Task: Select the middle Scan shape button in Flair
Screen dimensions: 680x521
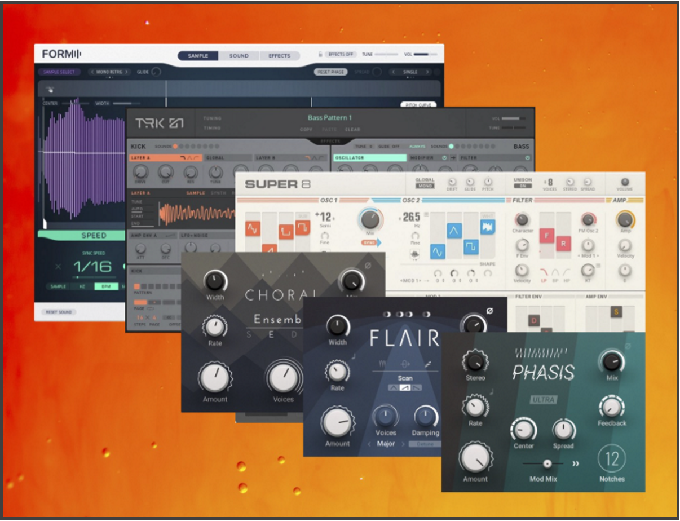Action: (x=405, y=387)
